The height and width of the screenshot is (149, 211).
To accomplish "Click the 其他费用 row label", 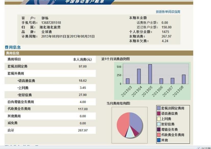I will 14,116.
